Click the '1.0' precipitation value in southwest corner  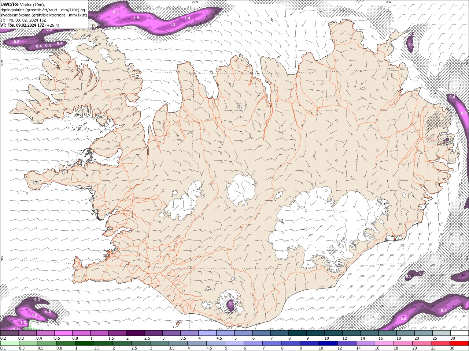pyautogui.click(x=34, y=315)
